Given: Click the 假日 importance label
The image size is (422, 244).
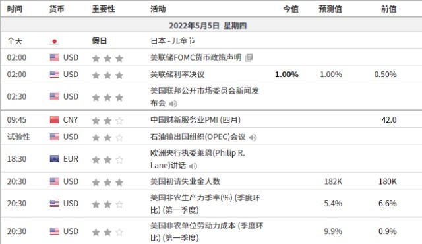Looking at the screenshot, I should [x=100, y=41].
